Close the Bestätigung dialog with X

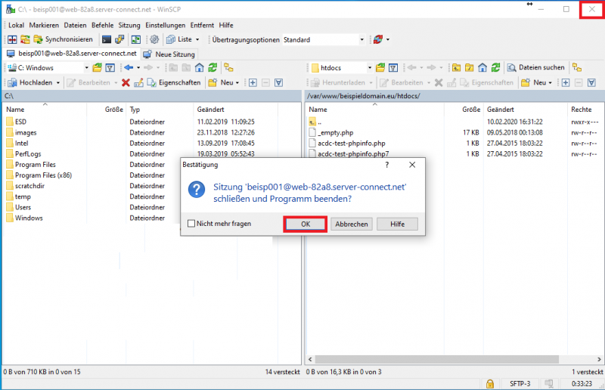412,165
